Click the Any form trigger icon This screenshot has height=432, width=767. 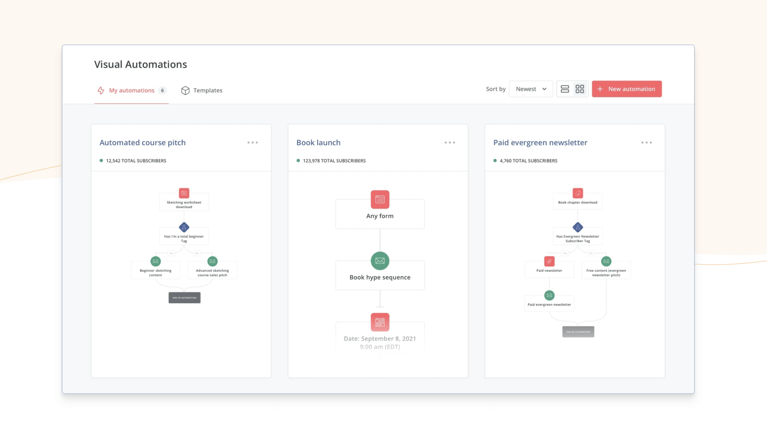380,199
